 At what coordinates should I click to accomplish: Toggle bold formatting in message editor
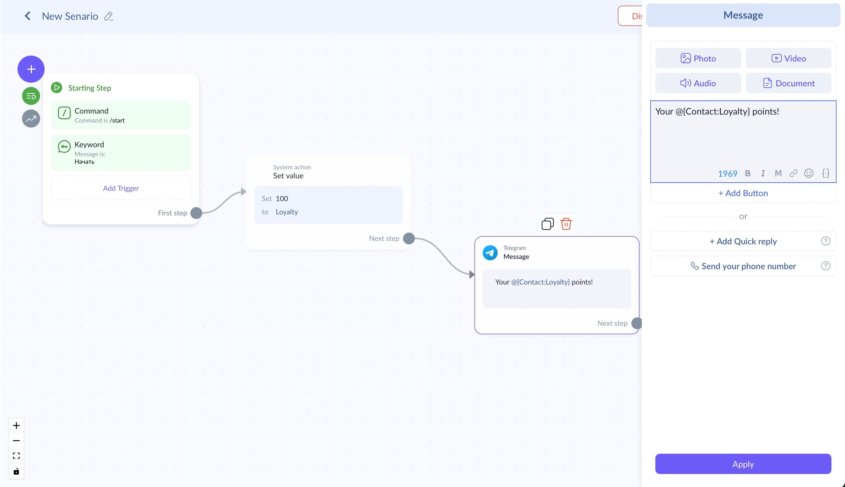748,173
